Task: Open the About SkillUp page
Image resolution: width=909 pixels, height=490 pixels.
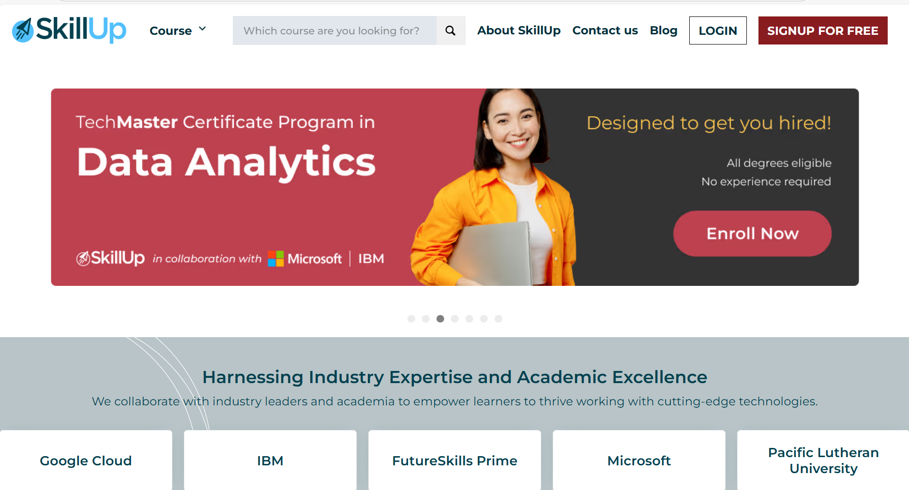Action: (519, 30)
